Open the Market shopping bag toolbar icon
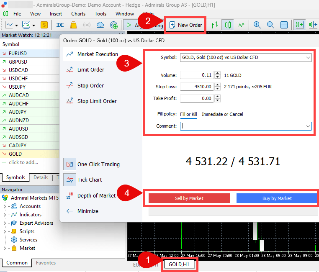The height and width of the screenshot is (272, 319). click(73, 25)
